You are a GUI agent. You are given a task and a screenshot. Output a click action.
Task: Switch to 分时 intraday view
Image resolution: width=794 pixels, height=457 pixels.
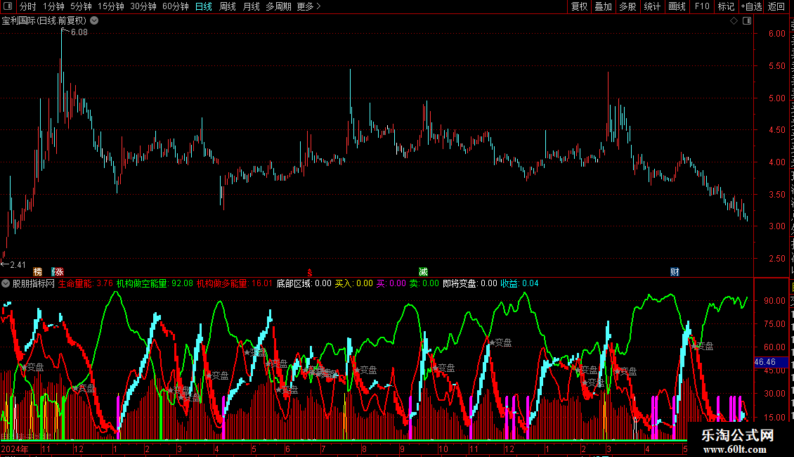pos(28,6)
